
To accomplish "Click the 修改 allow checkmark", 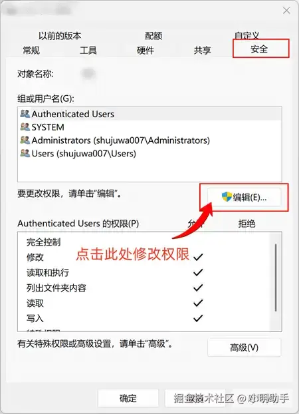I will [x=198, y=257].
